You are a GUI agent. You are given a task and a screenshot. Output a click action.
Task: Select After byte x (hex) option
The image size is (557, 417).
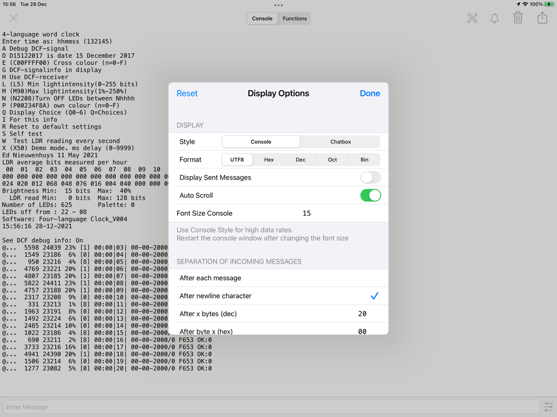pyautogui.click(x=278, y=329)
